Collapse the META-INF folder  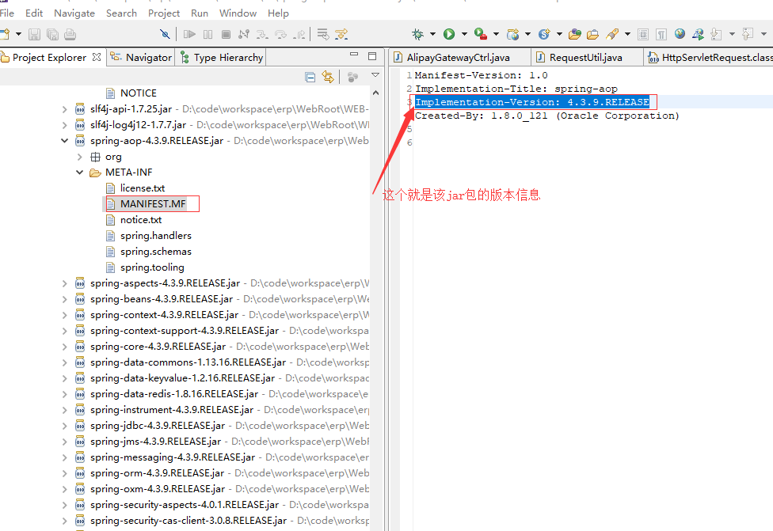[78, 172]
